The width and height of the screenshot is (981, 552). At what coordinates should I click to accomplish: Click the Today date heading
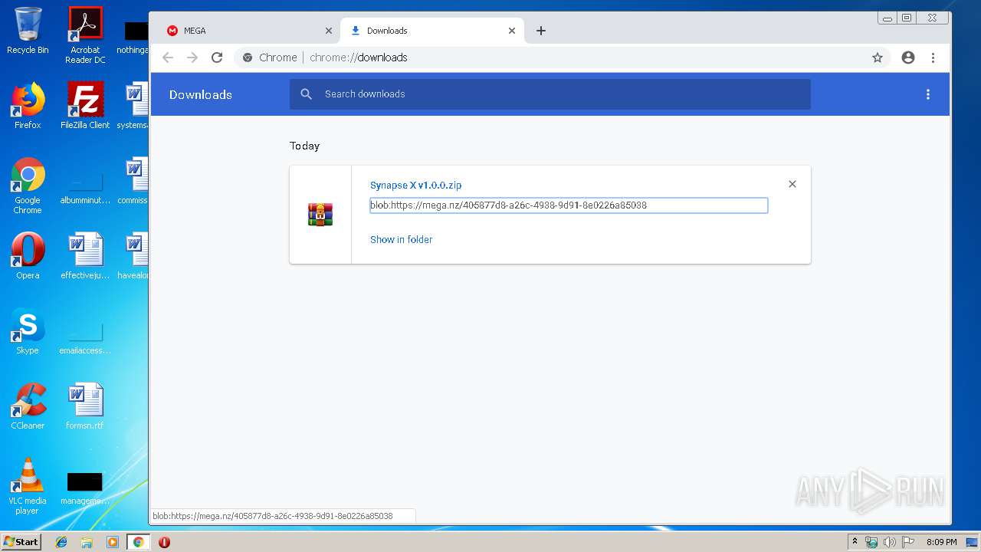pyautogui.click(x=304, y=146)
